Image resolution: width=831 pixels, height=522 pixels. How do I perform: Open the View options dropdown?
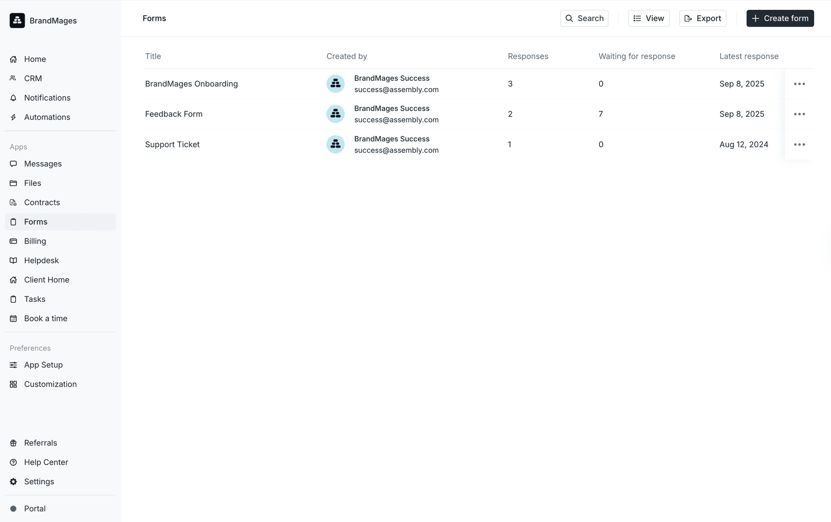tap(649, 18)
